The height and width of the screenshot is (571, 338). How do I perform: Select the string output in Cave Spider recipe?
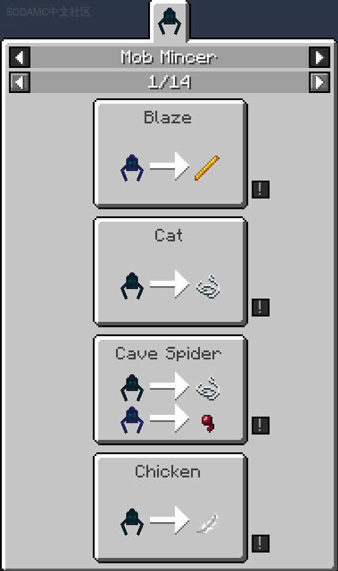208,389
